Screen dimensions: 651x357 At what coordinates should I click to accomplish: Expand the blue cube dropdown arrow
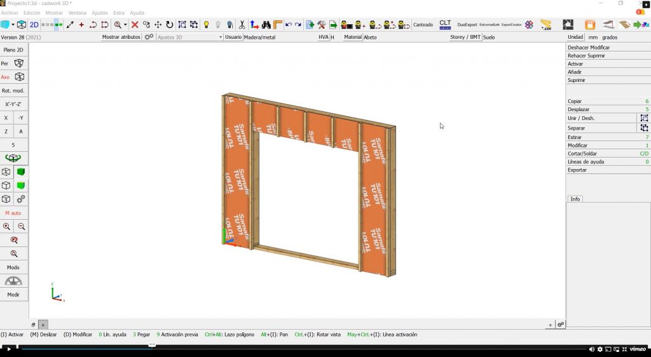(13, 25)
